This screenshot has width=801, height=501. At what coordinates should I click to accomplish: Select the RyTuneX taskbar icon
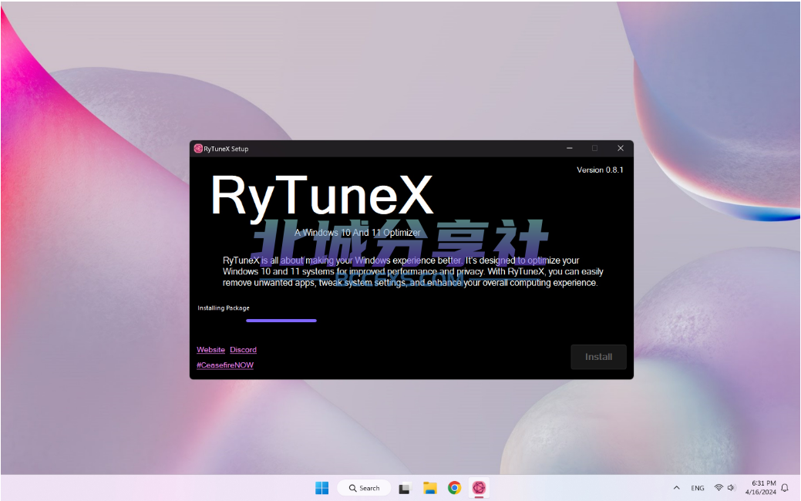(x=479, y=488)
